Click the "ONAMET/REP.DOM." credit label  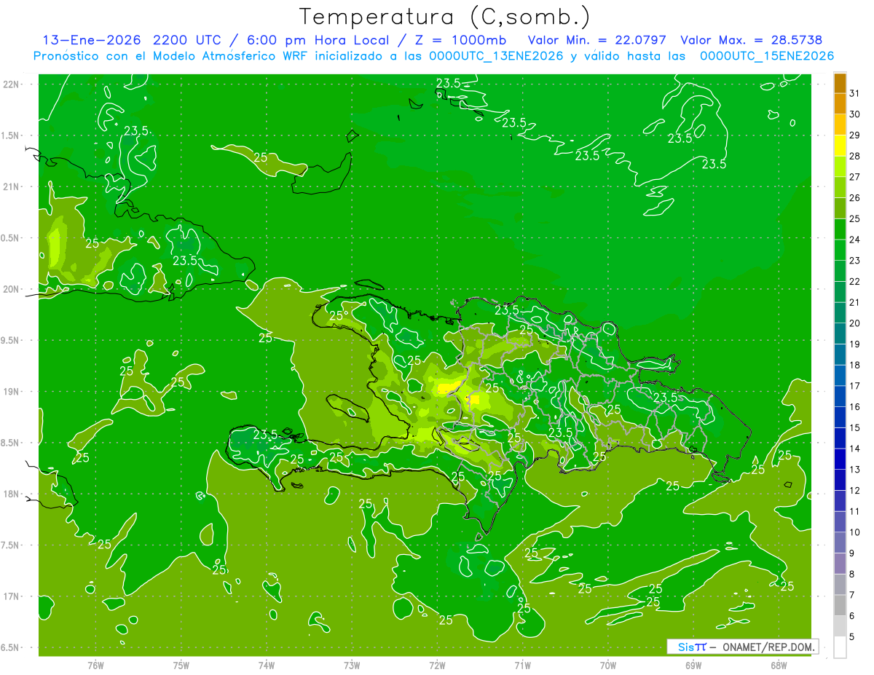(x=769, y=647)
